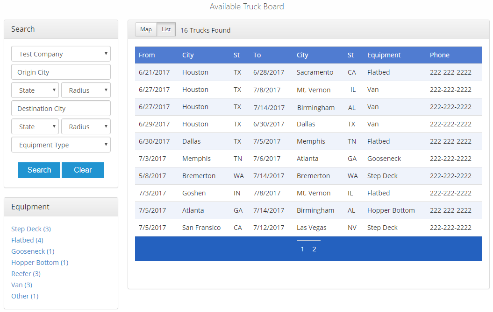
Task: Click the Gooseneck equipment cell
Action: point(384,159)
